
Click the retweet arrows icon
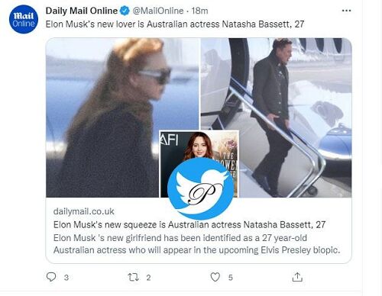point(133,277)
